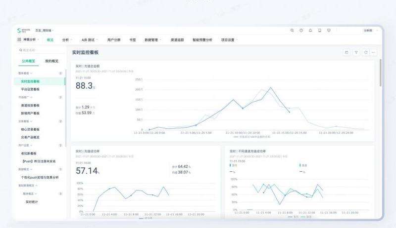
Task: Click the mobile device icon in header
Action: [x=320, y=31]
